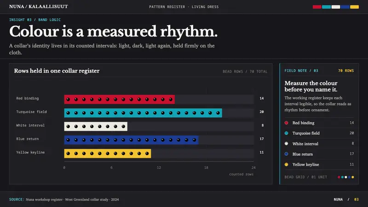Click the axis tick label 24
Viewport: 368px width, 207px height.
tap(253, 167)
